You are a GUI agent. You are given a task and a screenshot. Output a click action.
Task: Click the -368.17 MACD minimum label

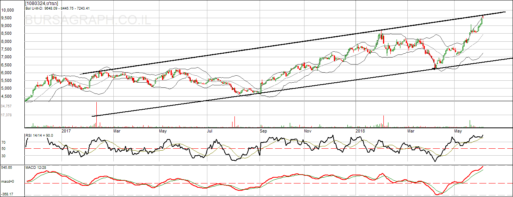click(8, 195)
